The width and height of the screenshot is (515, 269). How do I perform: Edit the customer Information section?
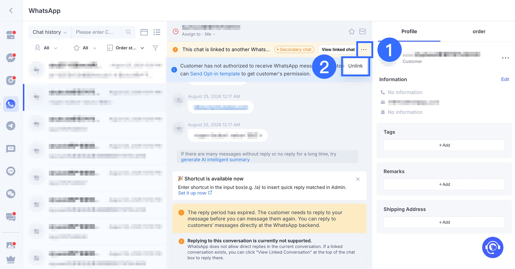505,79
